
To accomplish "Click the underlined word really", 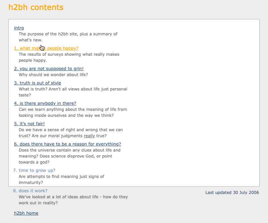I will pos(89,136).
